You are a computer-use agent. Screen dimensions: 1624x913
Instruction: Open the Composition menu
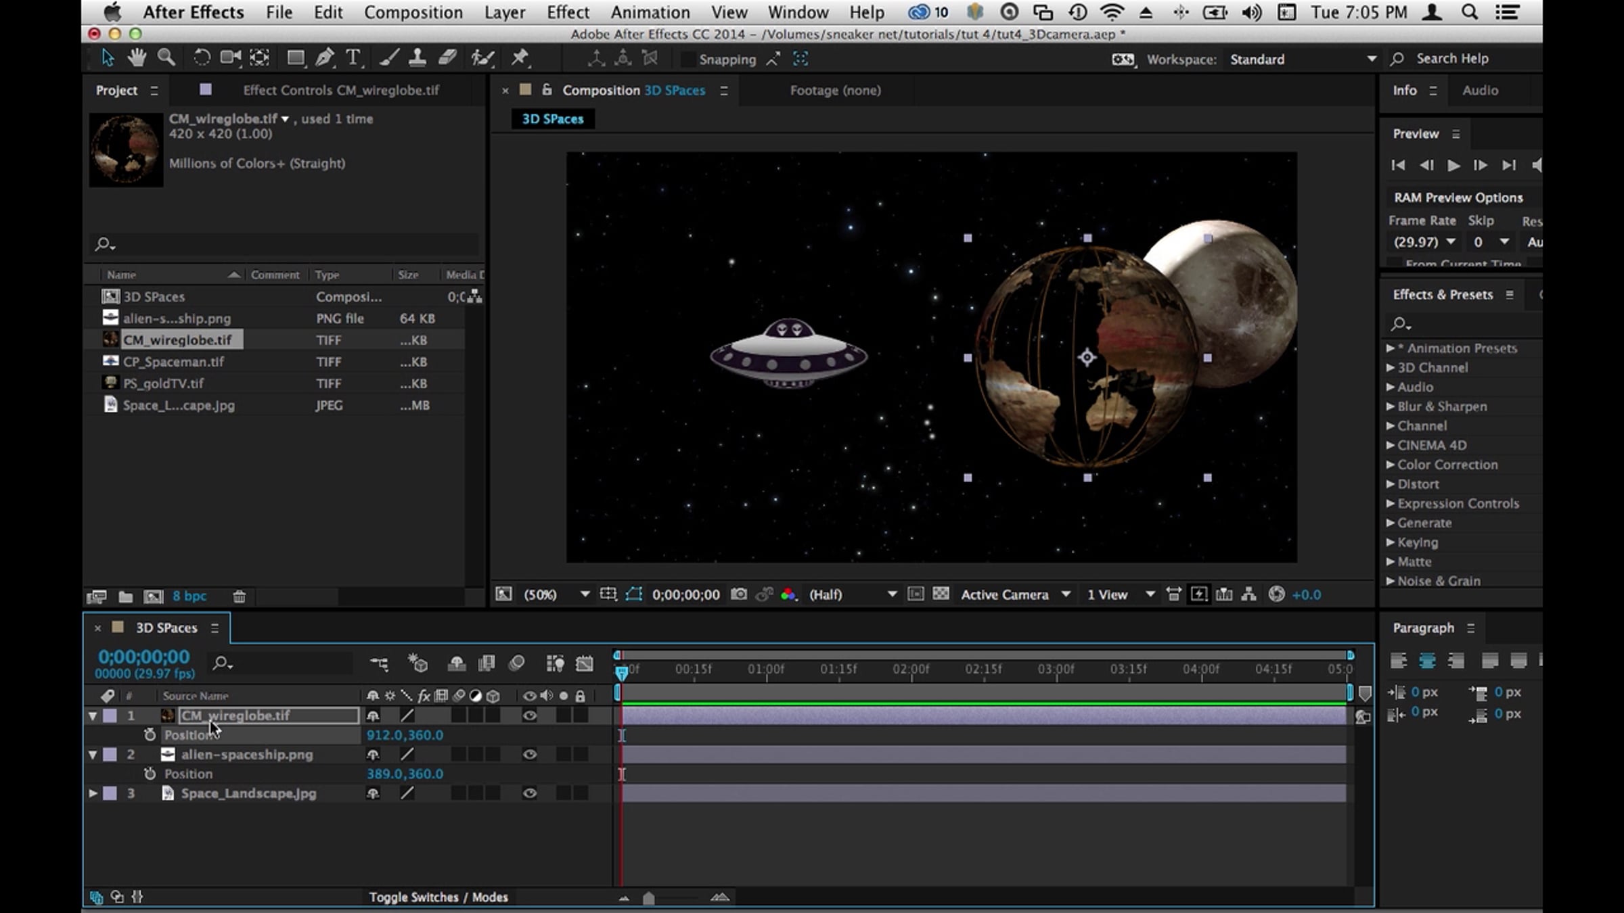coord(413,12)
